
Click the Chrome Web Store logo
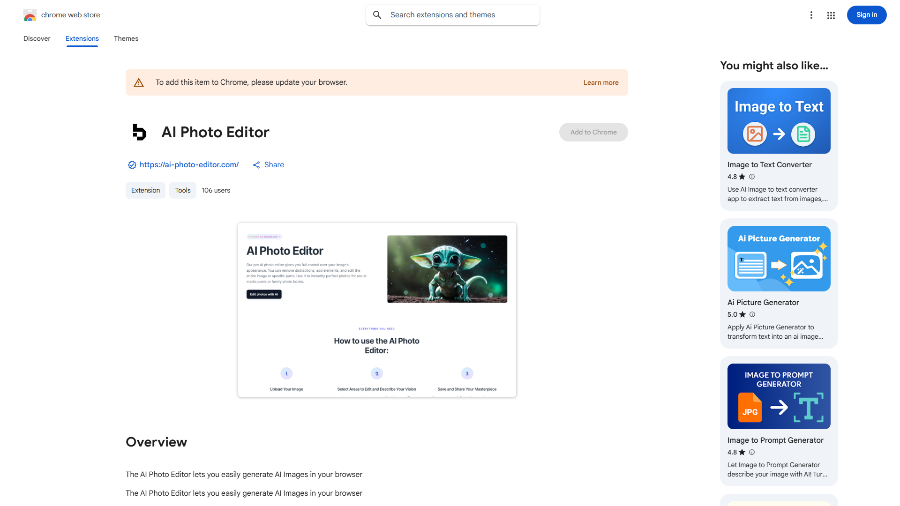(x=30, y=15)
